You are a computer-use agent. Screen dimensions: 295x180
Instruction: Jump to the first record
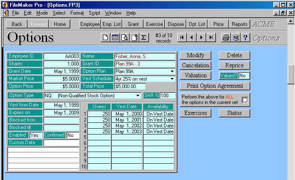[x=182, y=37]
